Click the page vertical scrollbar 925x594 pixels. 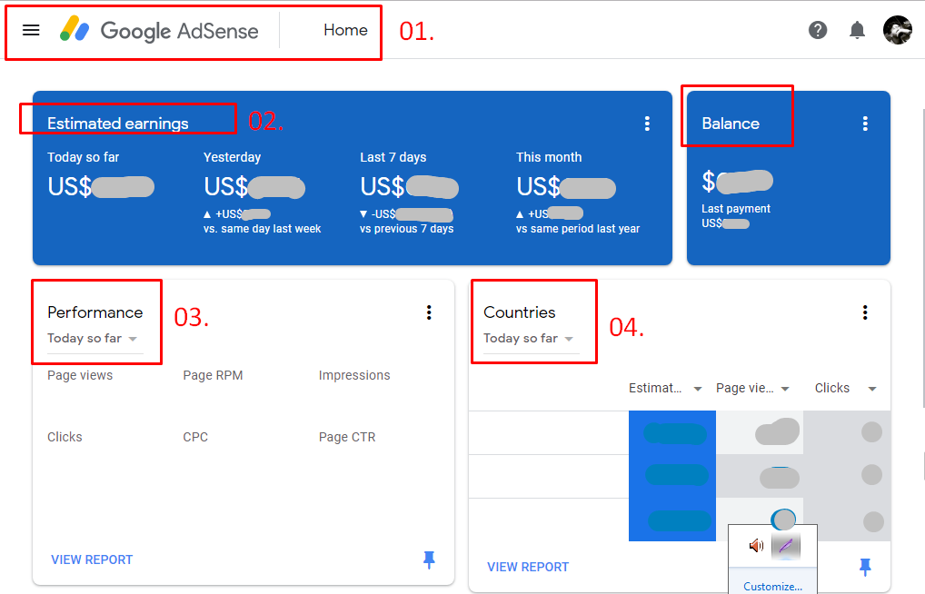(922, 258)
